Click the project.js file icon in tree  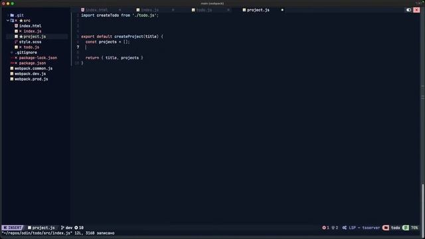click(x=16, y=37)
